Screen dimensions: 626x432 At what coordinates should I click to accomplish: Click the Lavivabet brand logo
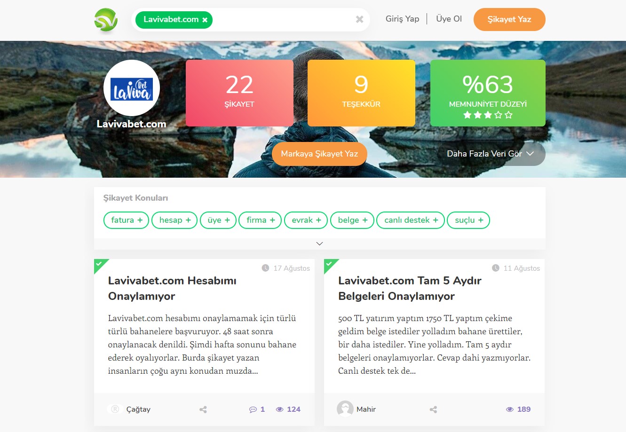coord(132,88)
